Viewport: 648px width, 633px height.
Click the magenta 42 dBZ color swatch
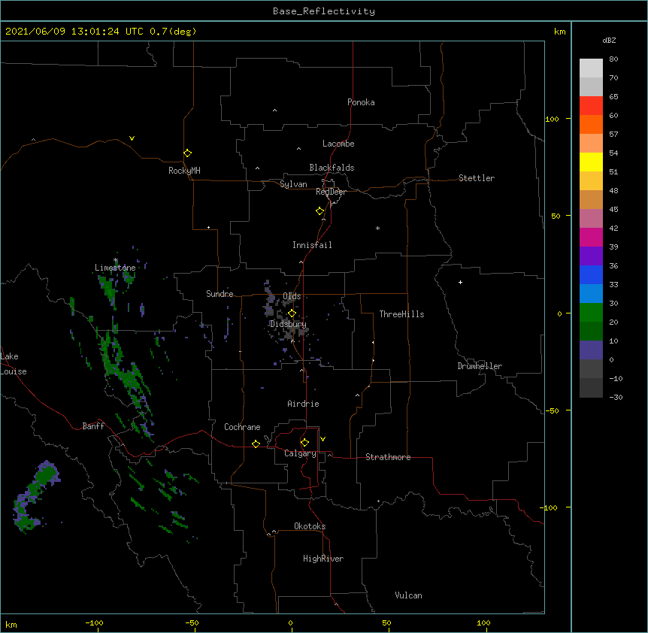pyautogui.click(x=591, y=237)
